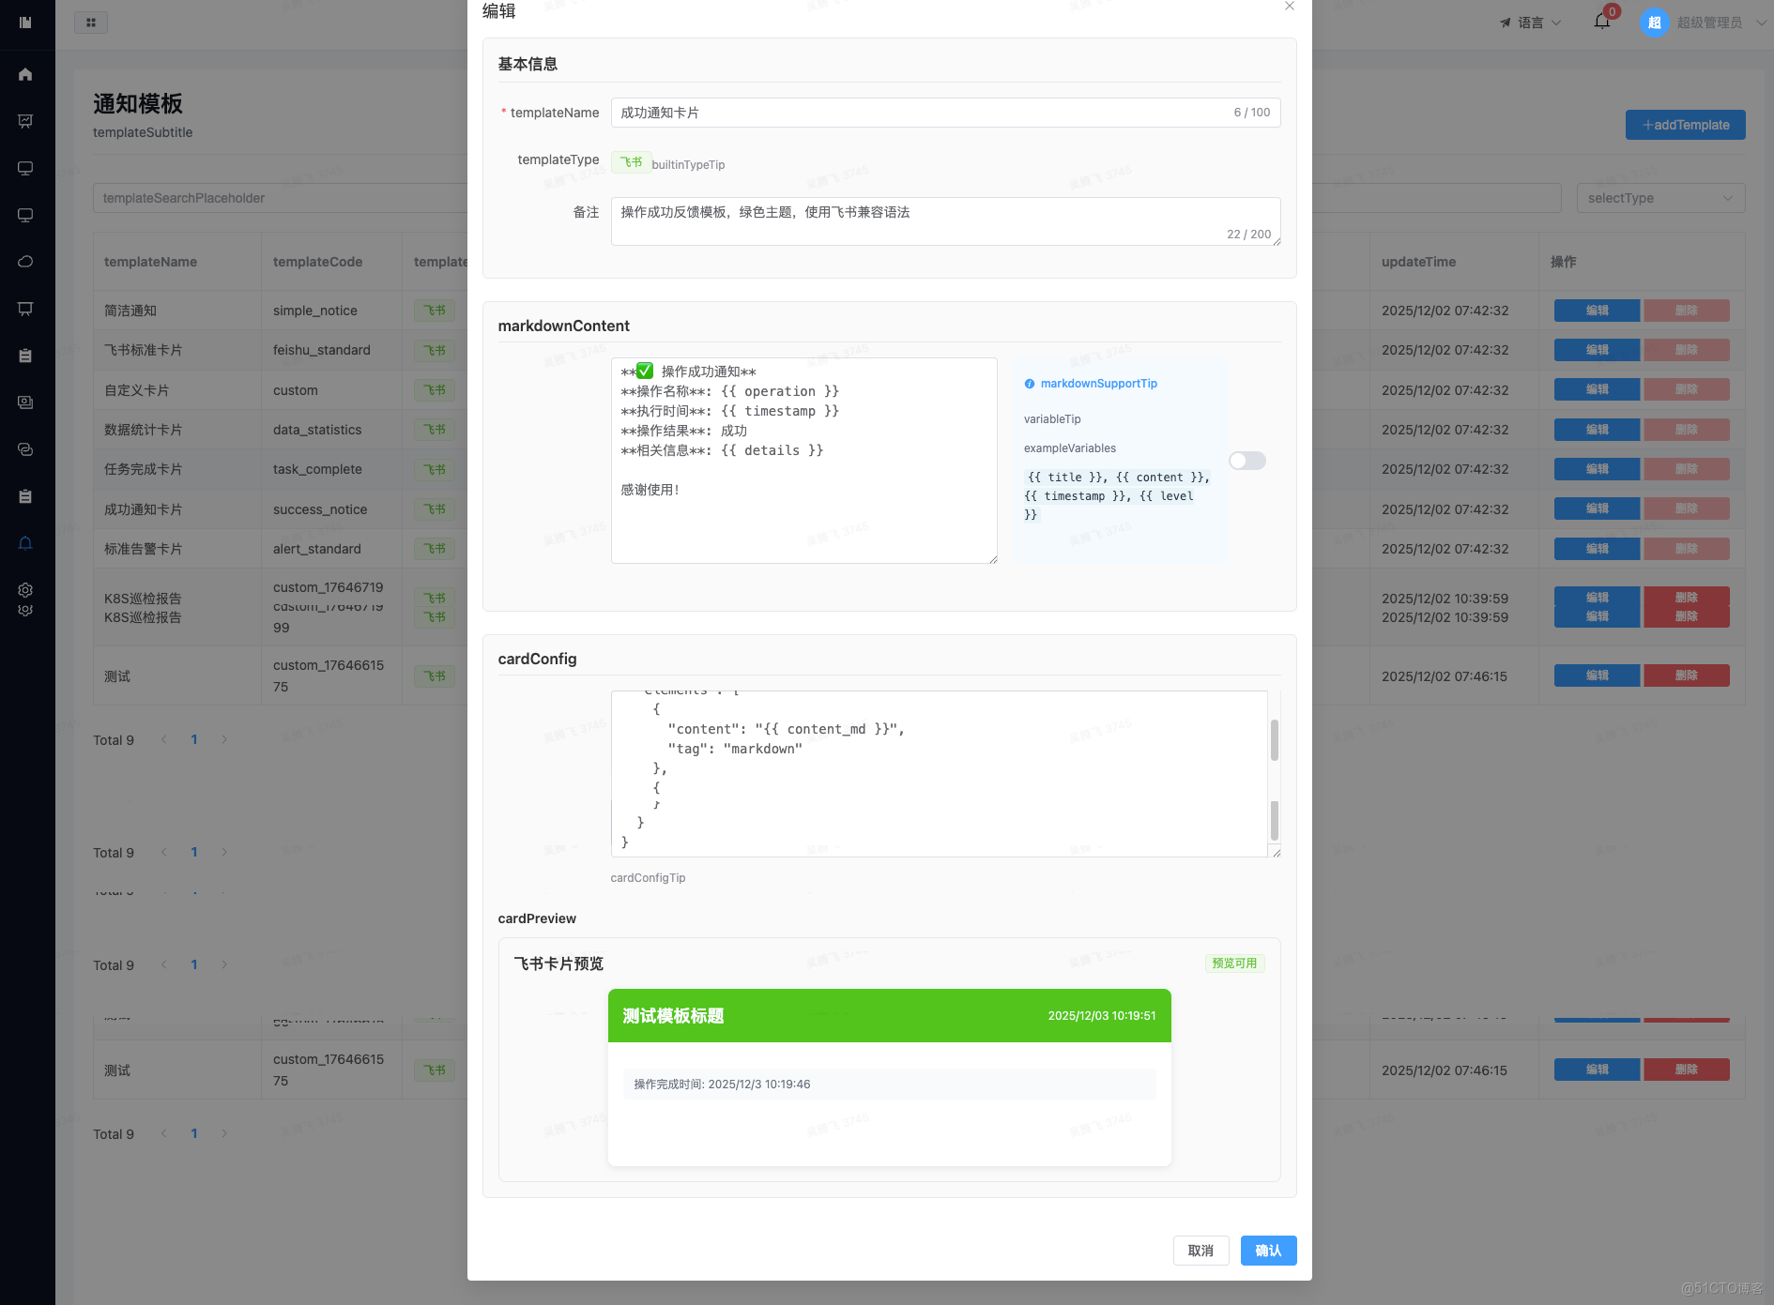Click the green 测试模板标题 preview card header
This screenshot has height=1305, width=1774.
[889, 1016]
